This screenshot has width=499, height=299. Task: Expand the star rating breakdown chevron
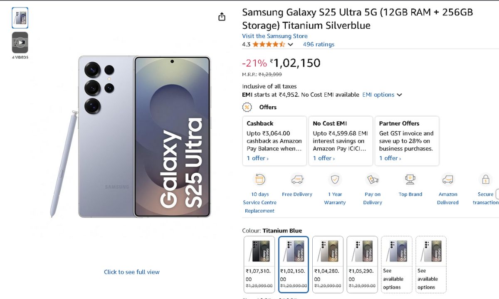click(290, 44)
